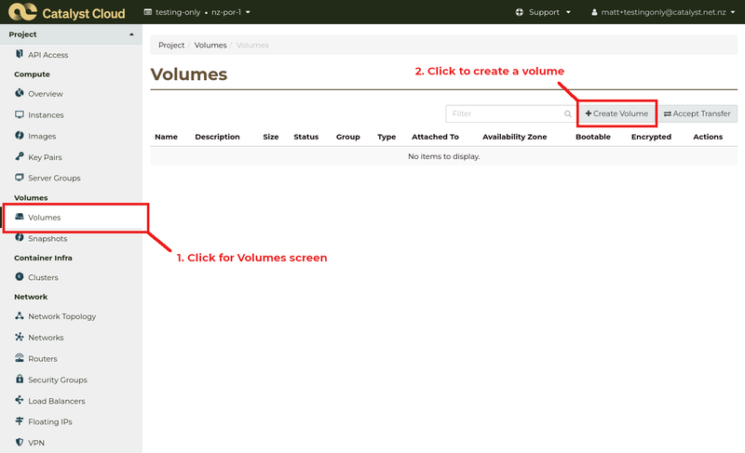The width and height of the screenshot is (745, 453).
Task: Click the Attached To column header
Action: click(x=435, y=137)
